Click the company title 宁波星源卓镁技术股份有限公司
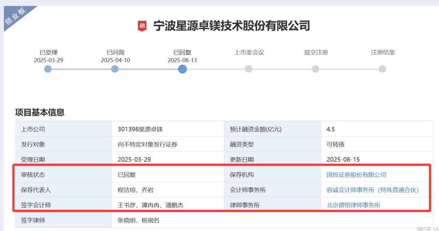 [x=232, y=26]
